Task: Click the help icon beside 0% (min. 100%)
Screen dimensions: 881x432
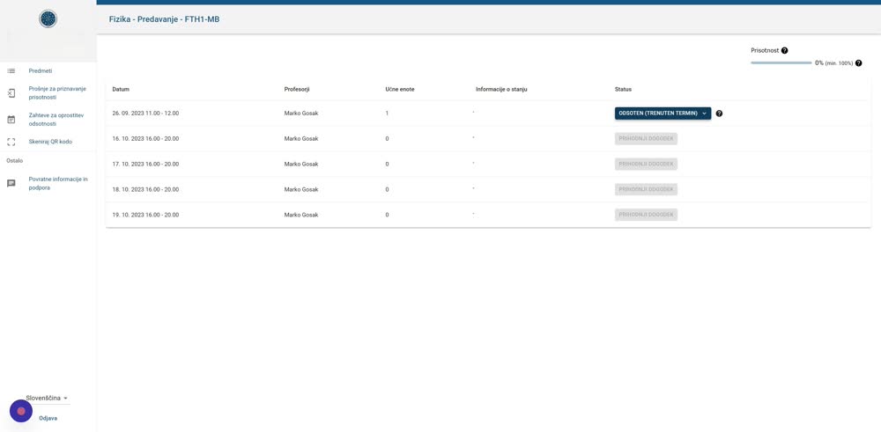Action: (x=858, y=63)
